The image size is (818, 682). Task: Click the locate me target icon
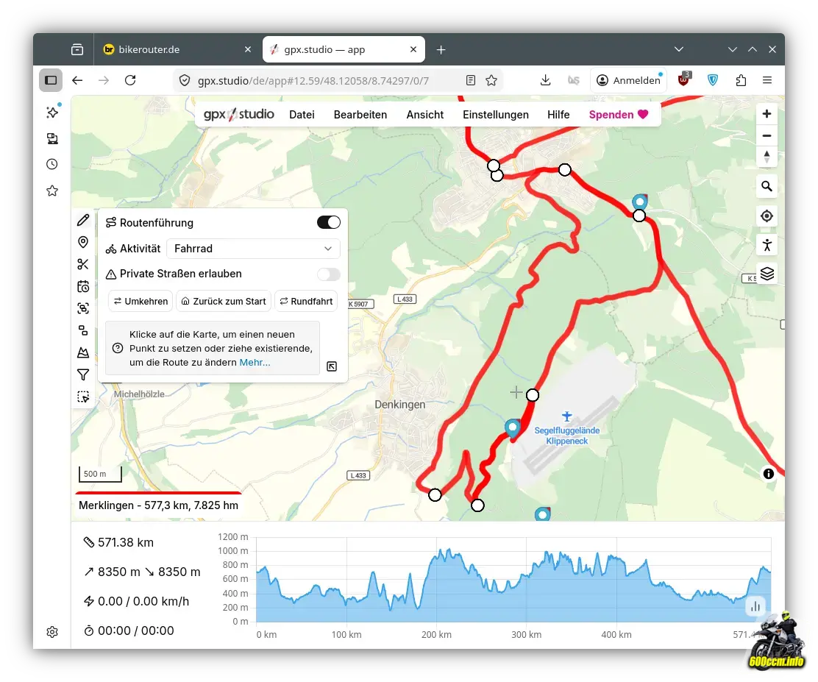click(x=767, y=216)
